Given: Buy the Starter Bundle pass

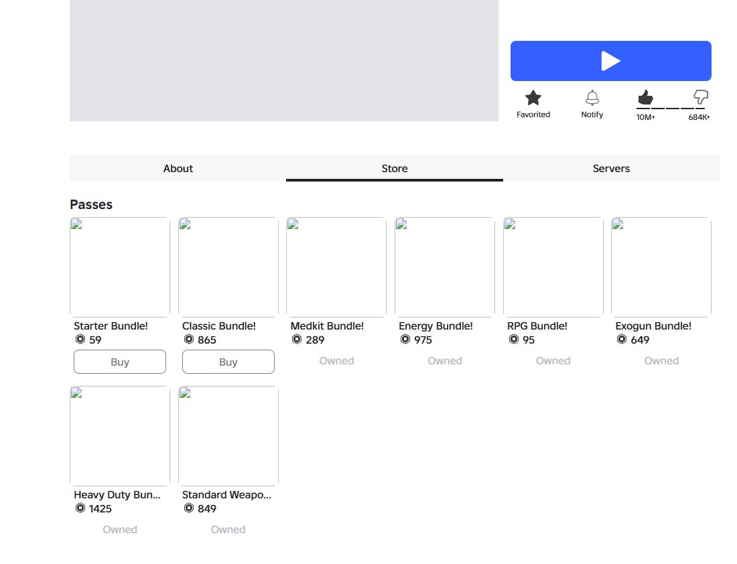Looking at the screenshot, I should click(x=120, y=362).
